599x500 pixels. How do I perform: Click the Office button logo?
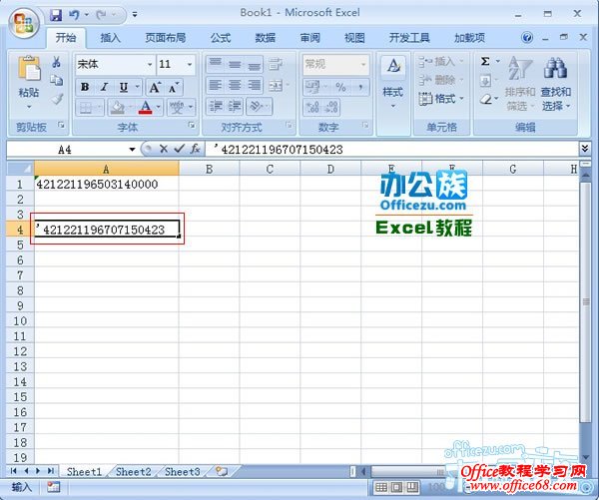tap(22, 21)
